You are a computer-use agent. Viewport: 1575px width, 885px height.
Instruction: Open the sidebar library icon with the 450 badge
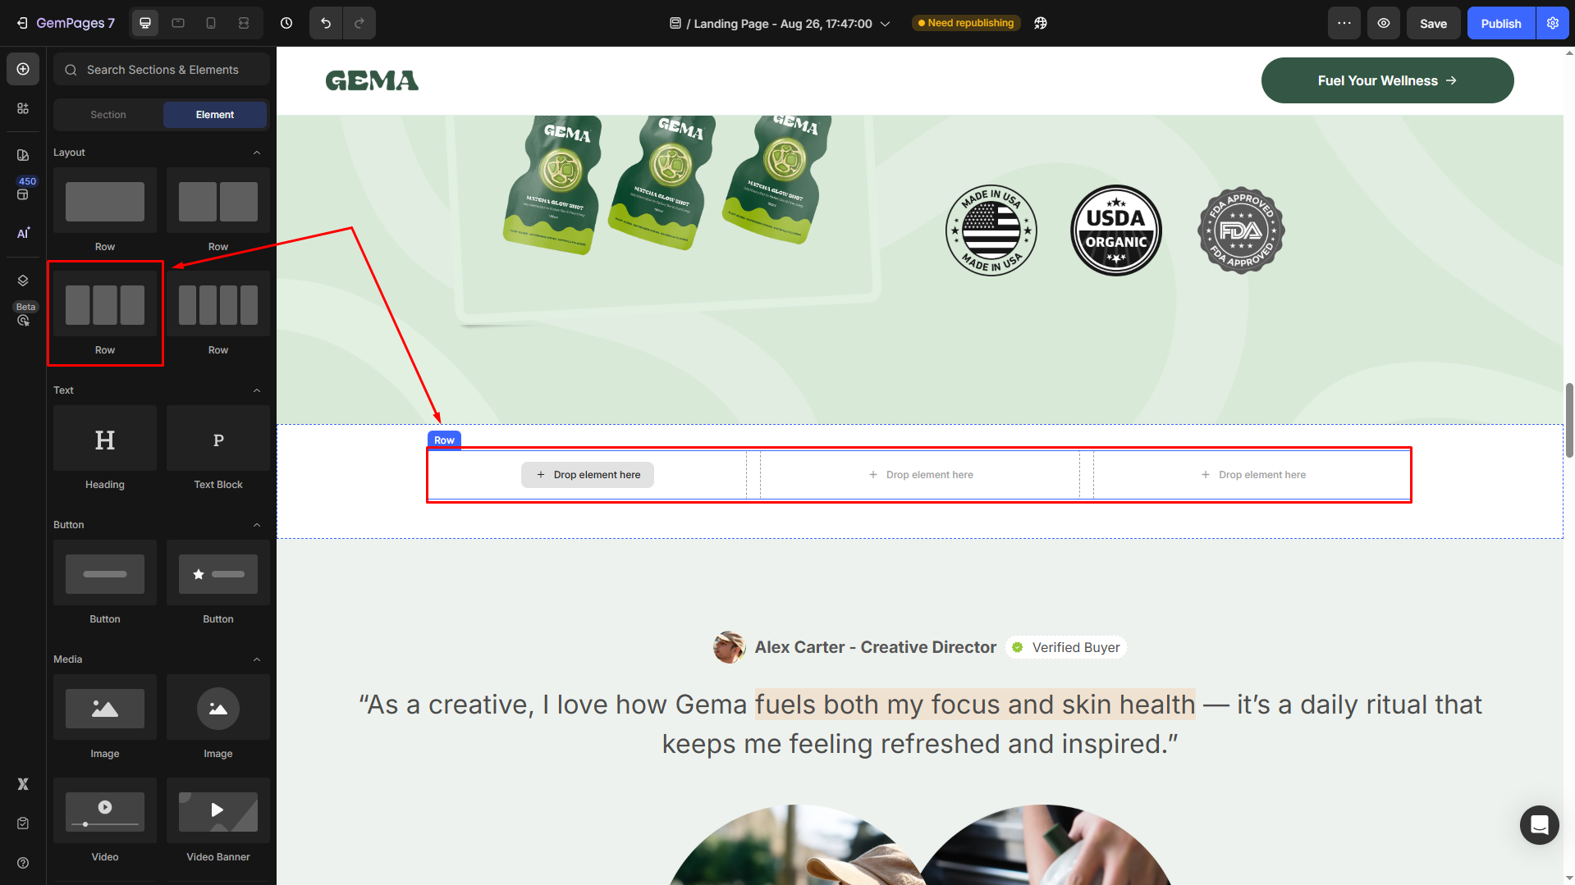point(23,194)
